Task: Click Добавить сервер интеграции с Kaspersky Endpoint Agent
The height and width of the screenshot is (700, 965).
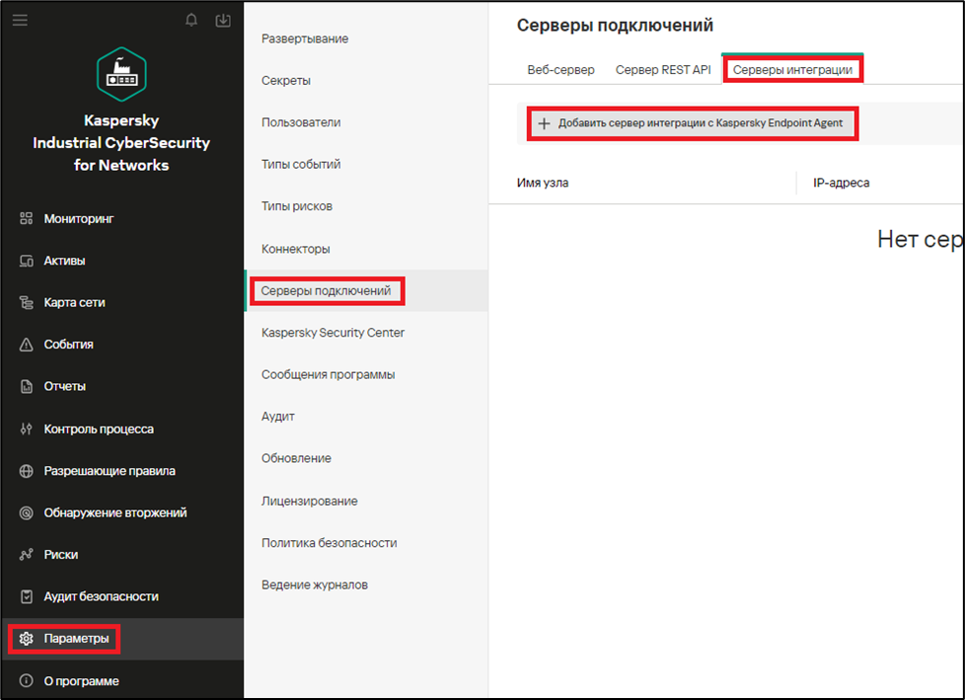Action: click(693, 123)
